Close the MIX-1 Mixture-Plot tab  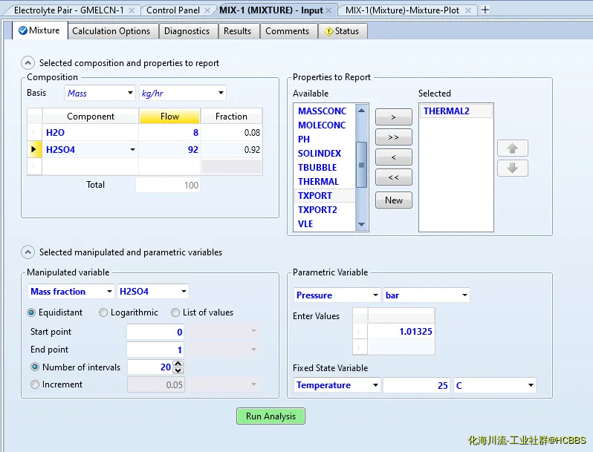pos(468,10)
